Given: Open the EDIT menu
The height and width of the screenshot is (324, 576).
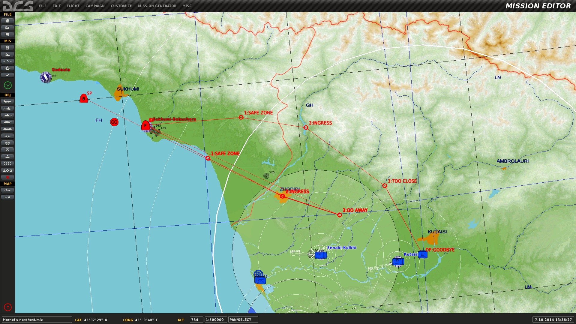Looking at the screenshot, I should click(x=57, y=6).
